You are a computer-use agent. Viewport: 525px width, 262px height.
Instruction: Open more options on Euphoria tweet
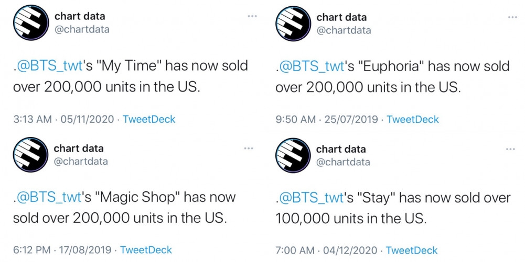pyautogui.click(x=512, y=17)
